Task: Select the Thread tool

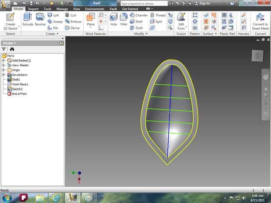Action: coord(158,15)
